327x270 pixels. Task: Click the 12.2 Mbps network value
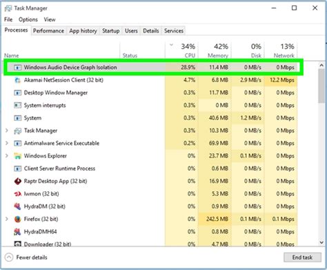[x=282, y=80]
